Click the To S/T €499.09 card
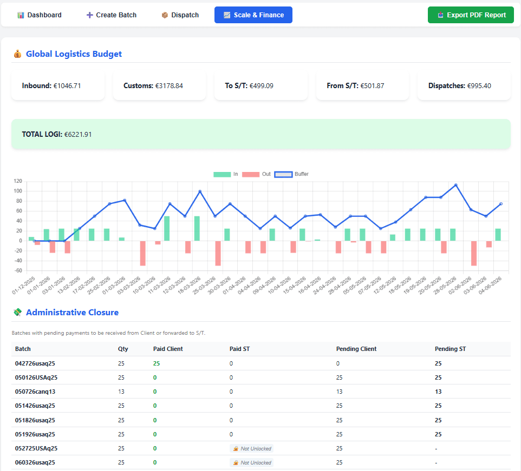The width and height of the screenshot is (521, 471). [261, 85]
